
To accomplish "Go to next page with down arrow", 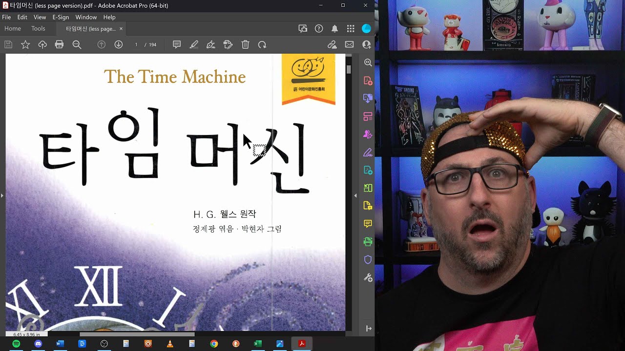I will [x=118, y=45].
